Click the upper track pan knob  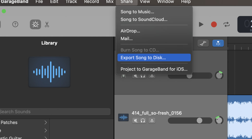(219, 75)
